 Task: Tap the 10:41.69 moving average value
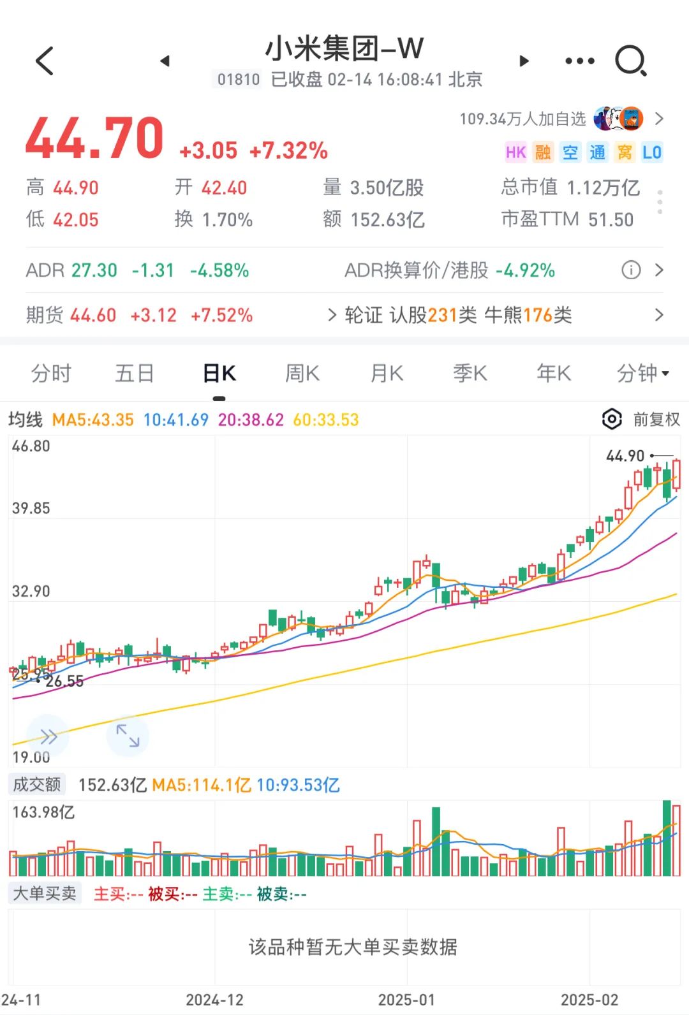(x=176, y=420)
